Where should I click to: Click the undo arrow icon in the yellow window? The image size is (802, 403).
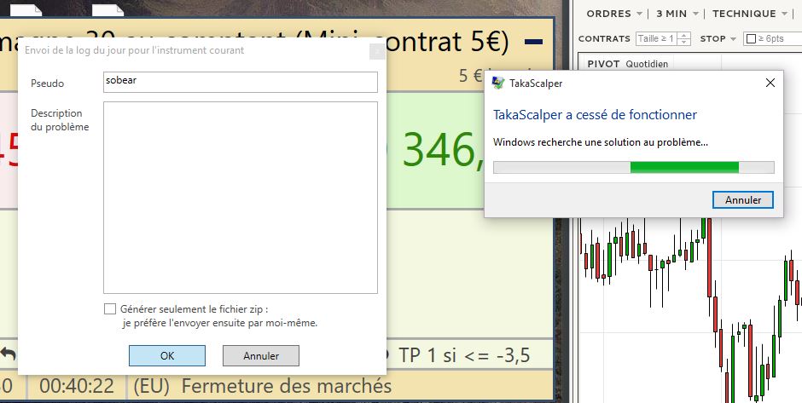(9, 354)
